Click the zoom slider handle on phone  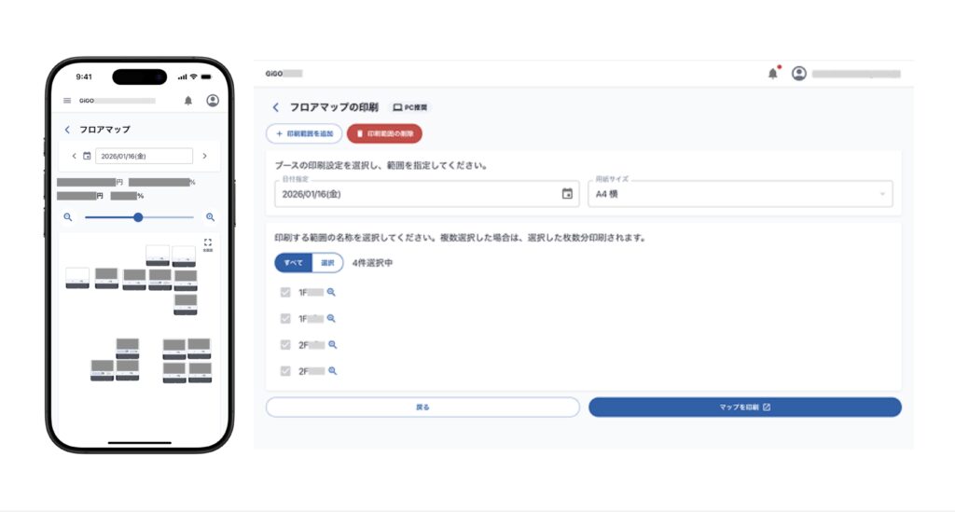[138, 217]
